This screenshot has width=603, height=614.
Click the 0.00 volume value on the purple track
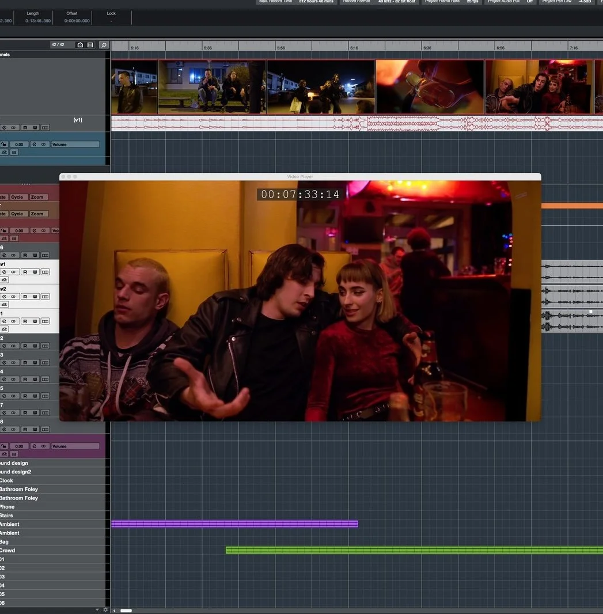(19, 446)
